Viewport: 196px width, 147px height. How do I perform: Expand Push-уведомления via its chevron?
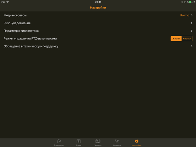click(x=191, y=23)
